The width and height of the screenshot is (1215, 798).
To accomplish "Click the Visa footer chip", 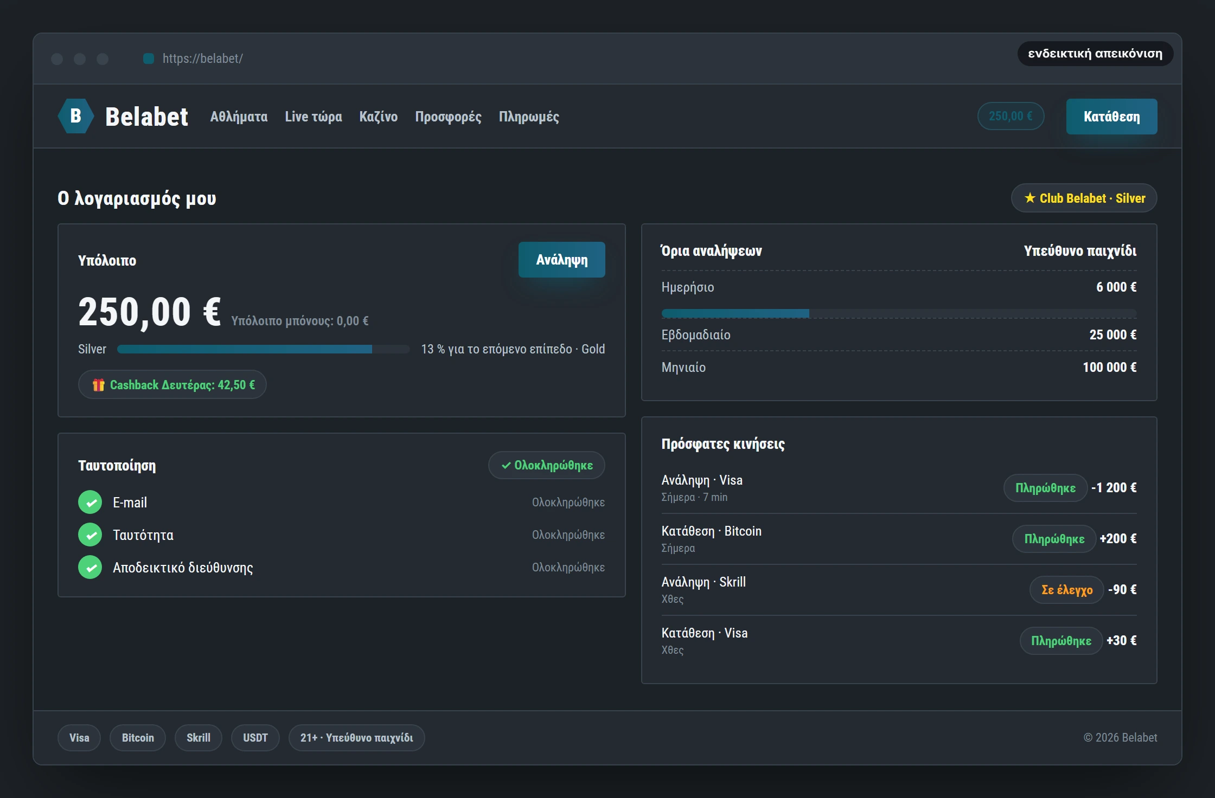I will pyautogui.click(x=79, y=738).
